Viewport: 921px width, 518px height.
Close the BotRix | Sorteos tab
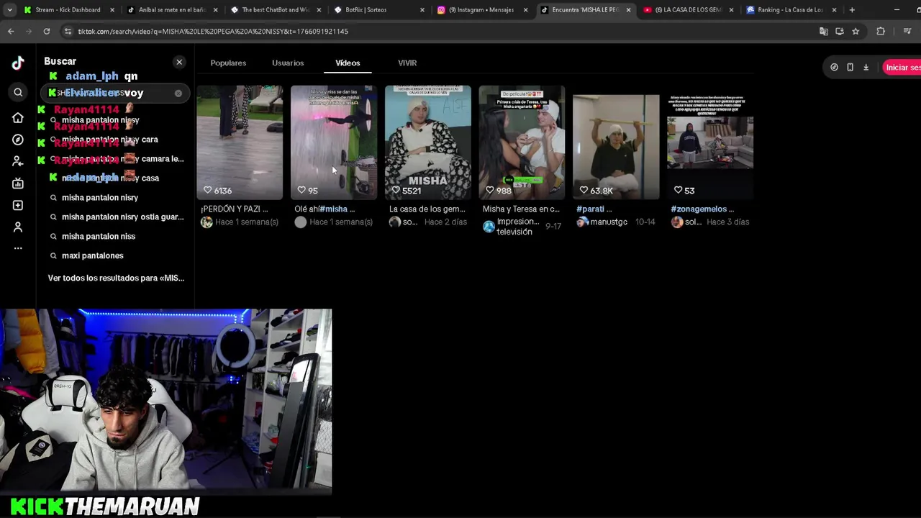pos(422,10)
